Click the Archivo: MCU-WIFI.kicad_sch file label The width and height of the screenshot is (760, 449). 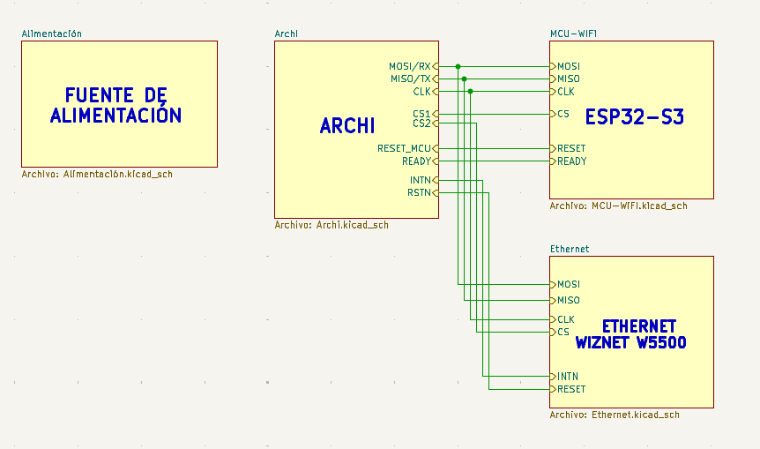coord(618,206)
